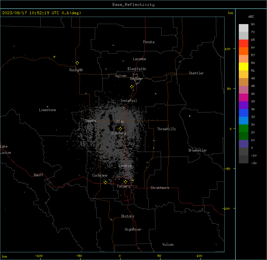Click the magenta 42 dBZ legend swatch
The height and width of the screenshot is (260, 267).
tap(243, 97)
